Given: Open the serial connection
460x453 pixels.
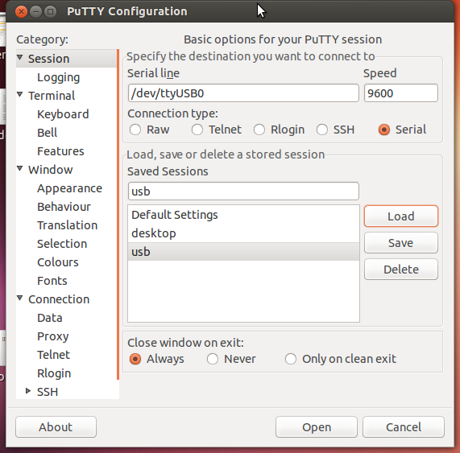Looking at the screenshot, I should [317, 427].
